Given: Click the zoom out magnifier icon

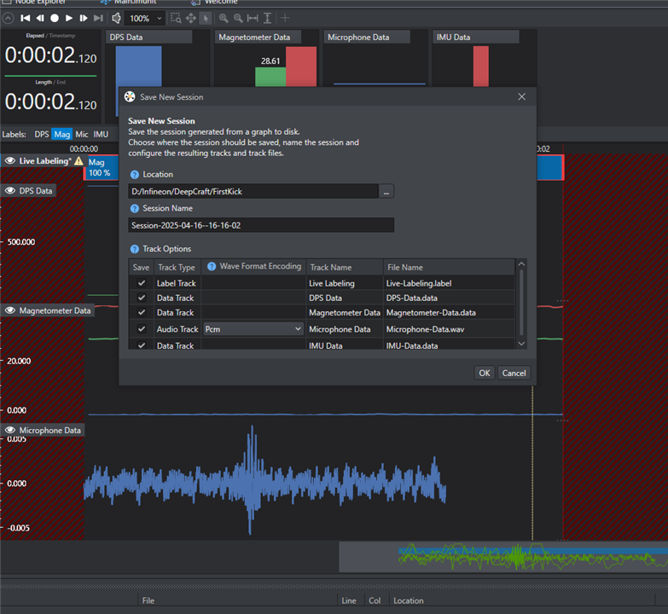Looking at the screenshot, I should click(x=238, y=18).
